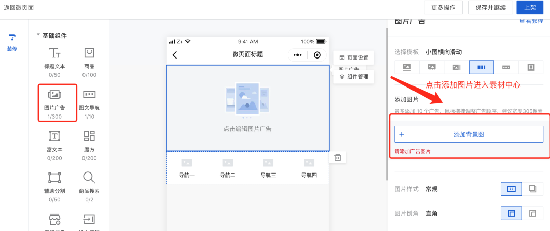Screen dimensions: 550x231
Task: Select the rounded corner option
Action: [533, 213]
